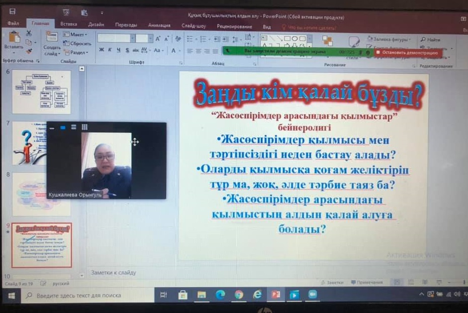Click the Zoom icon in the taskbar
The image size is (468, 313).
312,295
